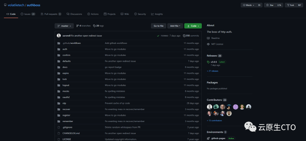Click the book icon beside Readme

209,38
